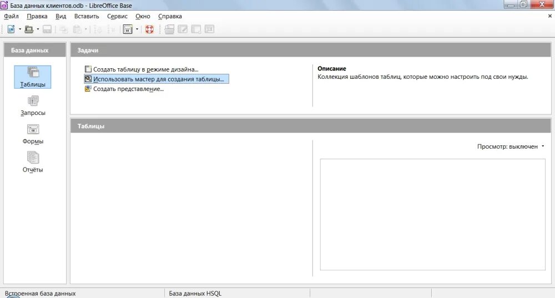
Task: Close the LibreOffice Base window
Action: (542, 4)
